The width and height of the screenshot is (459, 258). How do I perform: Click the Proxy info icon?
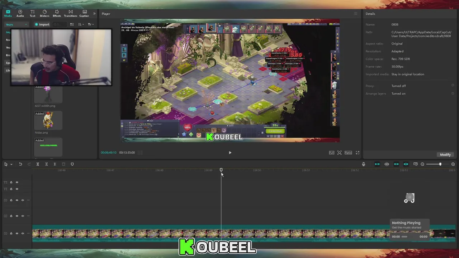point(453,86)
